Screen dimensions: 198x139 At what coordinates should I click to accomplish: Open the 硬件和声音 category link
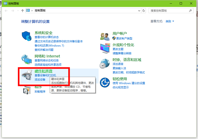(x=44, y=71)
